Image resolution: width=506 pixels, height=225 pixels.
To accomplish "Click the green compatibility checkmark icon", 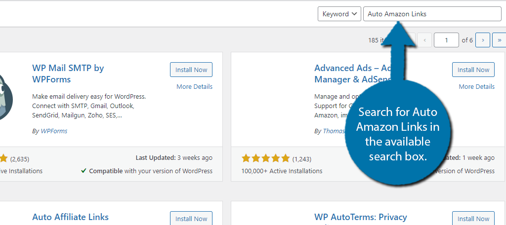I will (84, 171).
